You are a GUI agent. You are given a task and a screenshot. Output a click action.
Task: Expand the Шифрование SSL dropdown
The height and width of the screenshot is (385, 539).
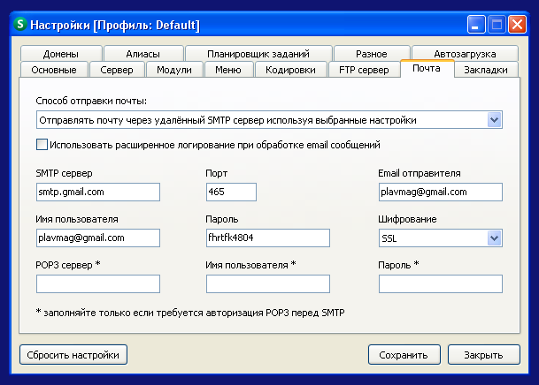[x=494, y=238]
